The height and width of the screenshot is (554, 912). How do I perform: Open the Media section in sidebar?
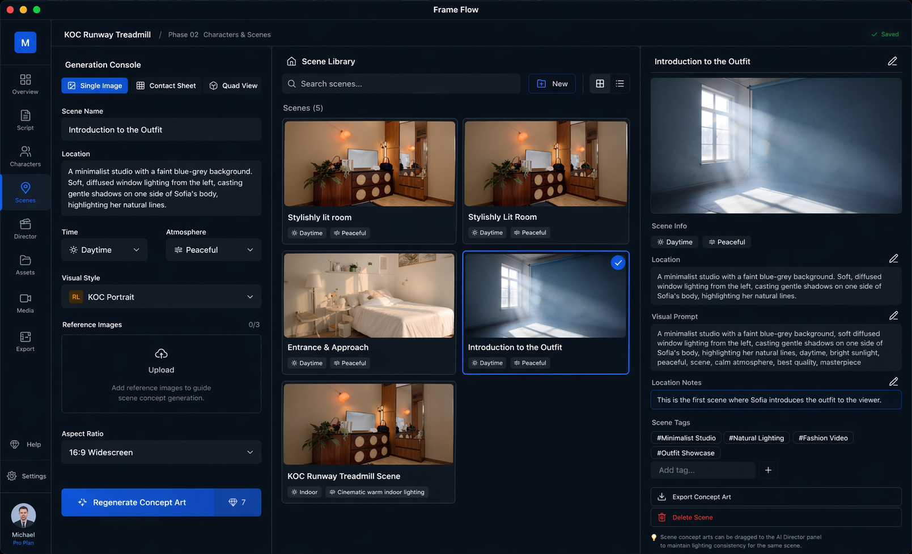(25, 303)
